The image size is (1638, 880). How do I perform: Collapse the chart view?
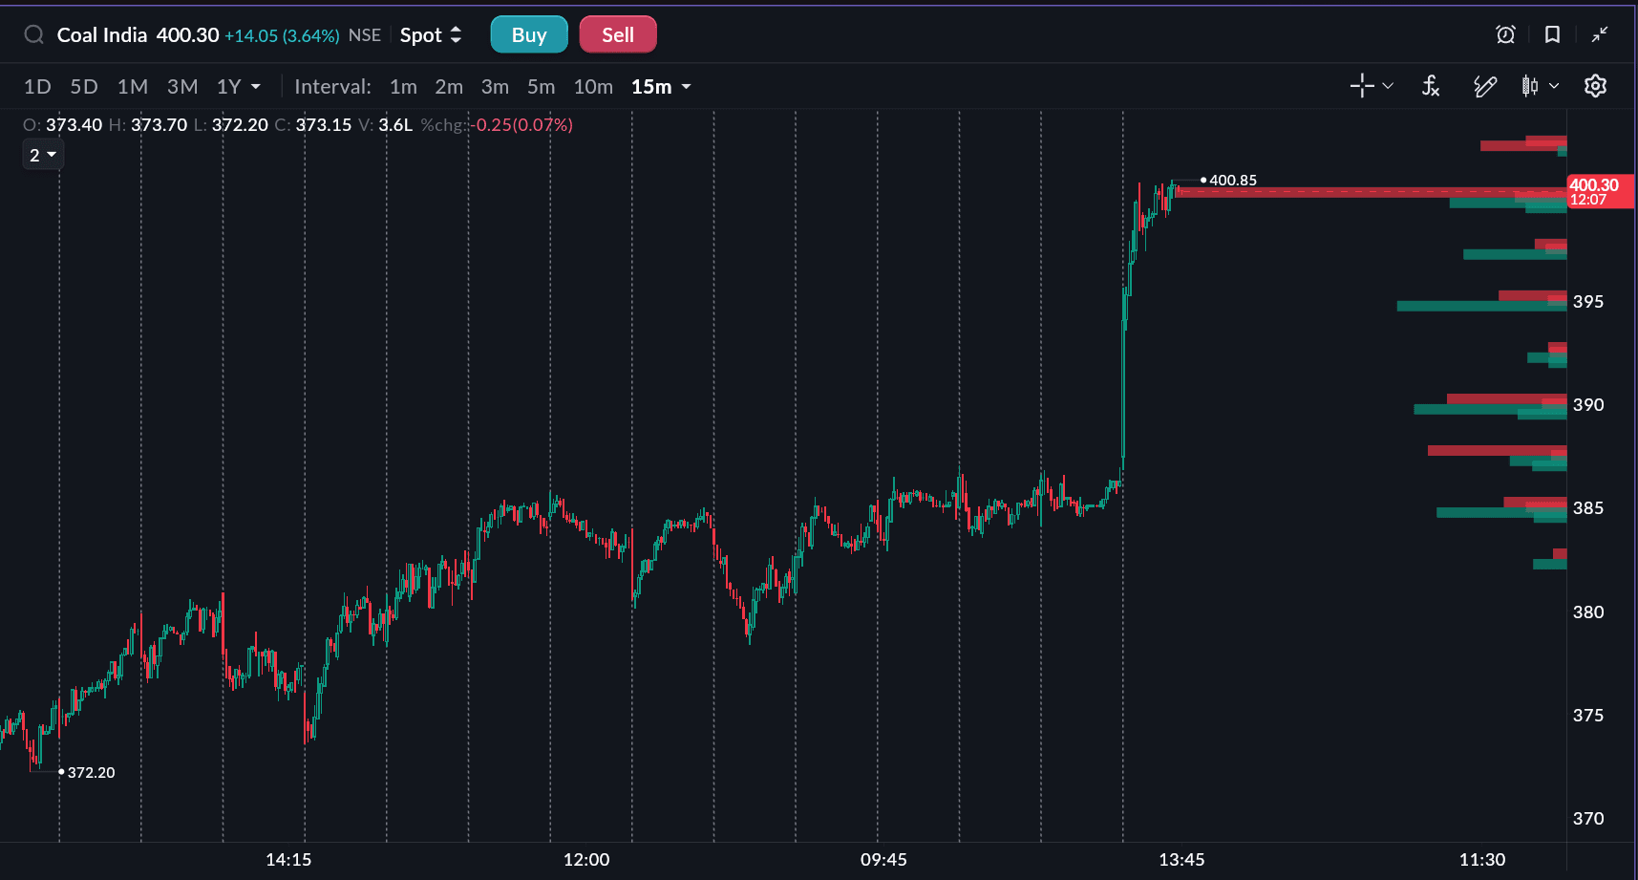coord(1599,33)
